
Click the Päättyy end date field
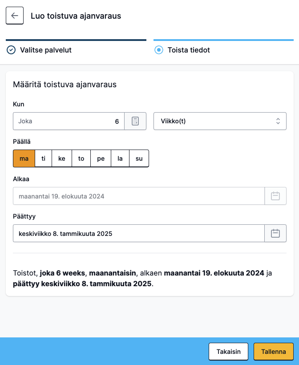coord(139,233)
